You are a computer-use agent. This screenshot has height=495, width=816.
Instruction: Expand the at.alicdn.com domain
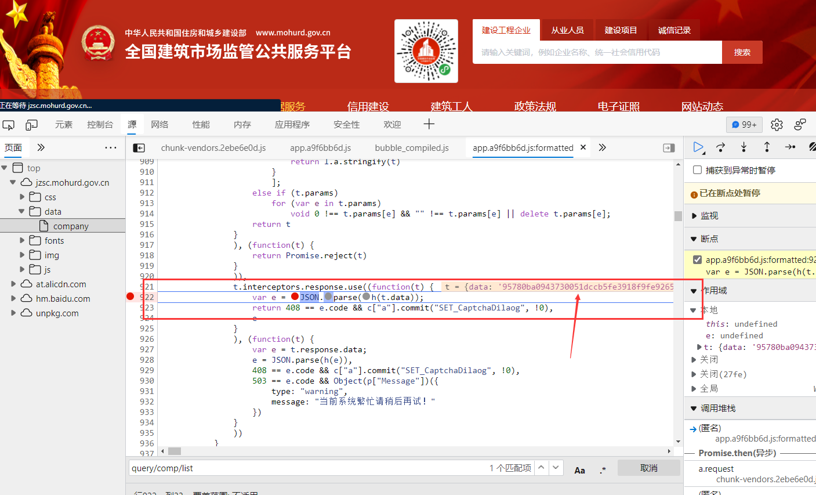click(x=13, y=284)
